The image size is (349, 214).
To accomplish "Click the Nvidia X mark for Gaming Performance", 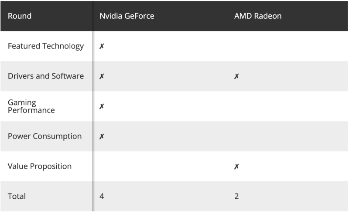I will coord(102,106).
